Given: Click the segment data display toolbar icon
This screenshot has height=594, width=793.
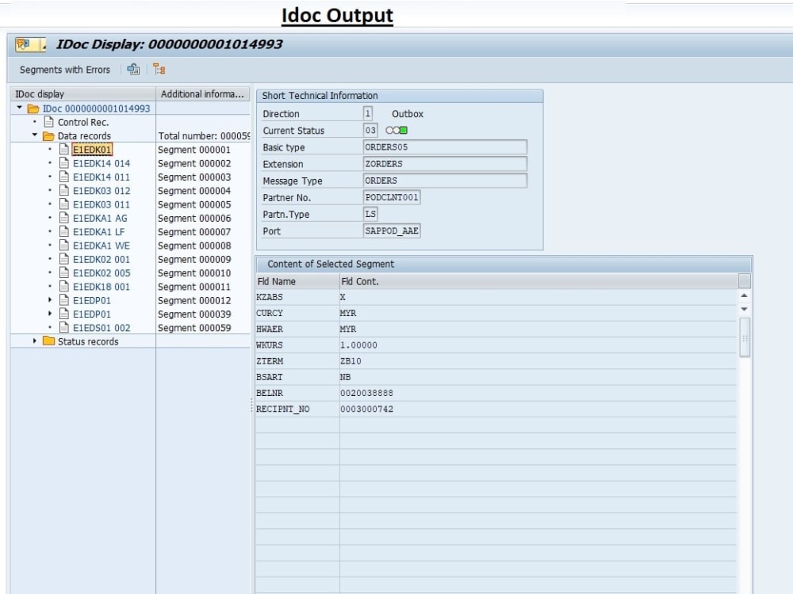Looking at the screenshot, I should click(133, 70).
